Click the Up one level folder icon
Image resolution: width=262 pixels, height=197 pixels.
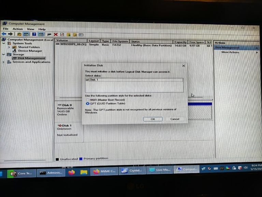click(x=19, y=34)
